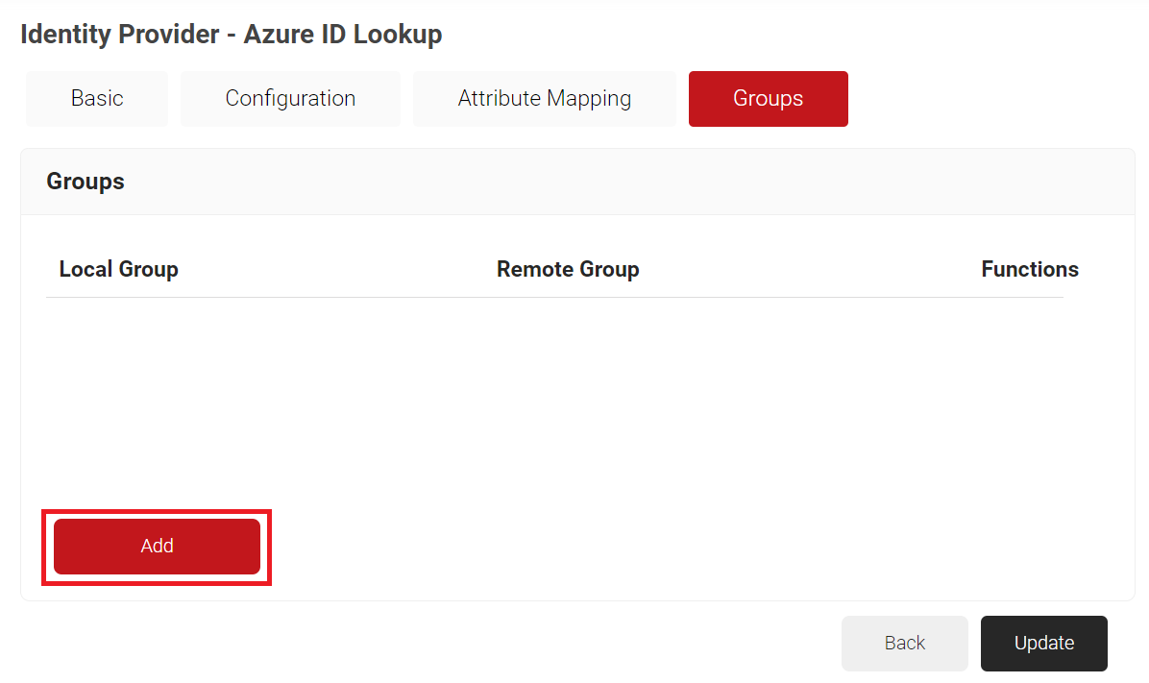Viewport: 1149px width, 683px height.
Task: Click the divider line below column headers
Action: [554, 297]
